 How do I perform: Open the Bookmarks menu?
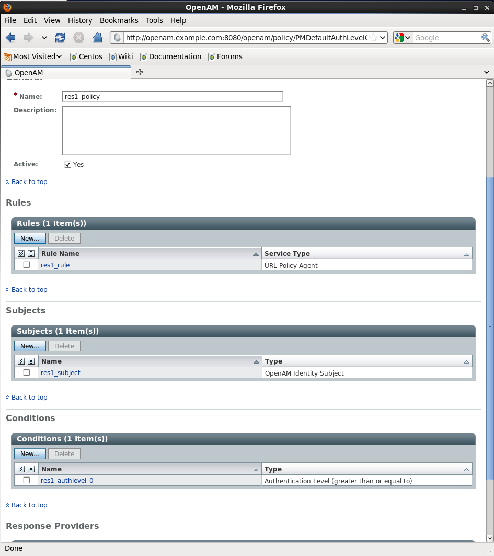(119, 20)
